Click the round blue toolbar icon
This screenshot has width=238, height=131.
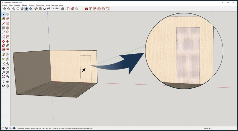[62, 9]
